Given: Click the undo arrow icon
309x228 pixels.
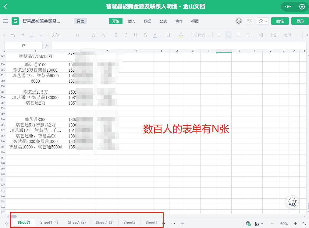Looking at the screenshot, I should pos(13,35).
